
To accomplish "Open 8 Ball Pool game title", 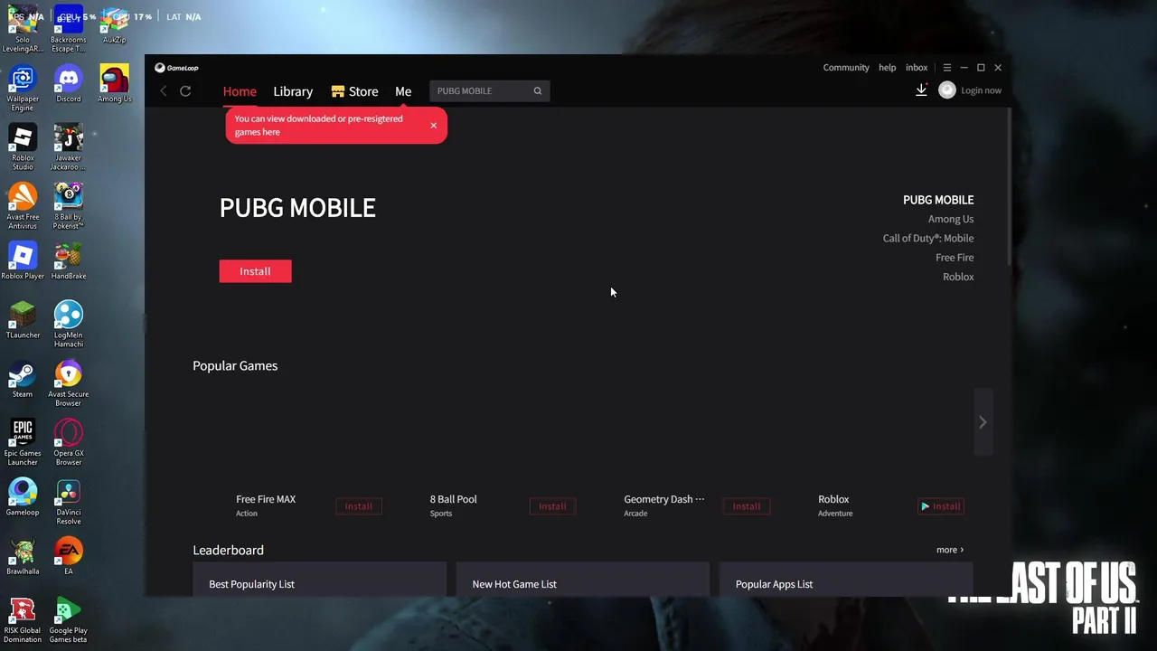I will 453,499.
